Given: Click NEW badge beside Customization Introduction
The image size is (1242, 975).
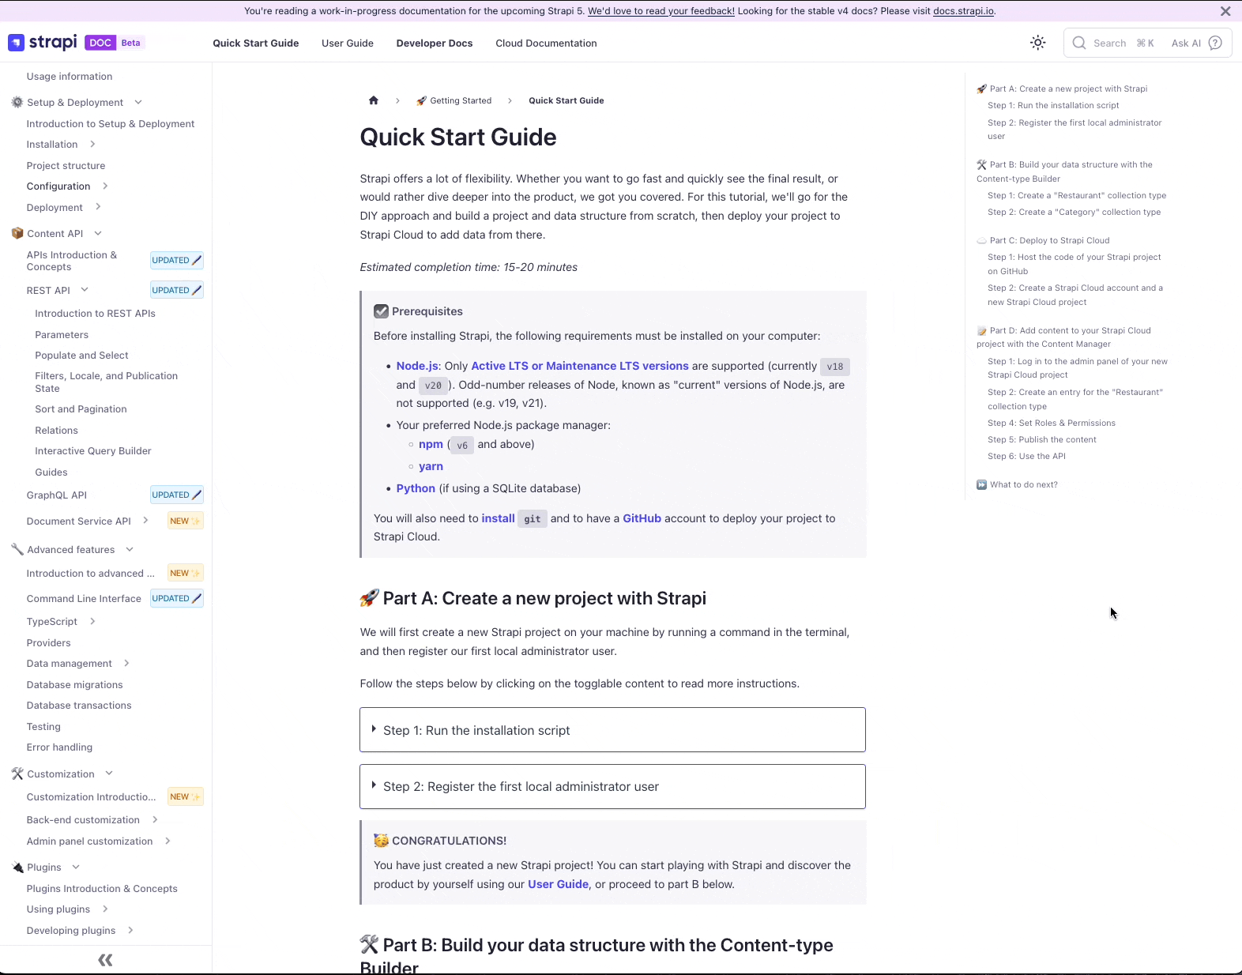Looking at the screenshot, I should pyautogui.click(x=186, y=796).
